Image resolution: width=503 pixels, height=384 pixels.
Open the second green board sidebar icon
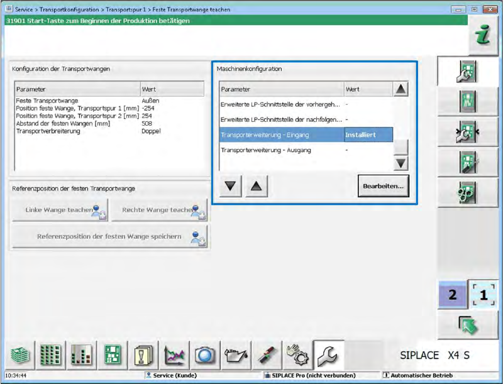pos(467,101)
